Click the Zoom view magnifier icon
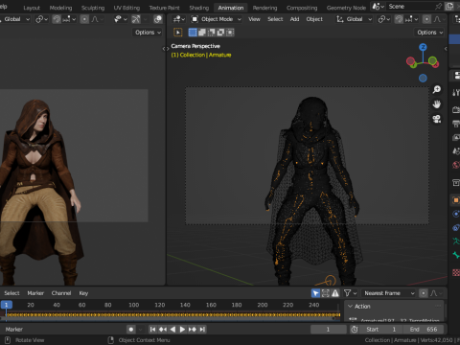 point(437,89)
